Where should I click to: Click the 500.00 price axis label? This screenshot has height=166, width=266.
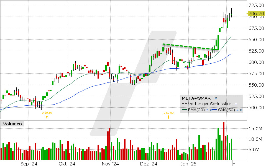256,108
